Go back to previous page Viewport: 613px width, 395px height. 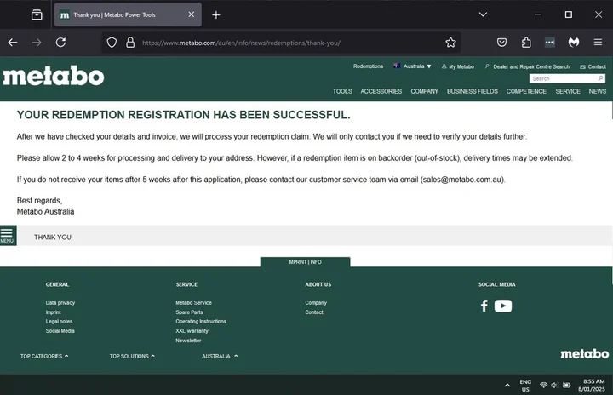pyautogui.click(x=13, y=43)
